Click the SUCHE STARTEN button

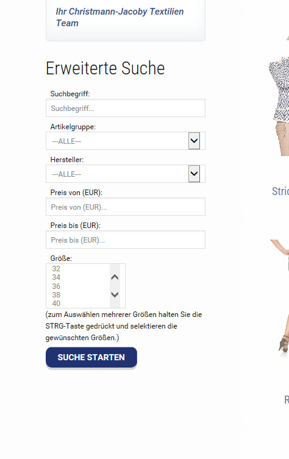click(x=91, y=357)
